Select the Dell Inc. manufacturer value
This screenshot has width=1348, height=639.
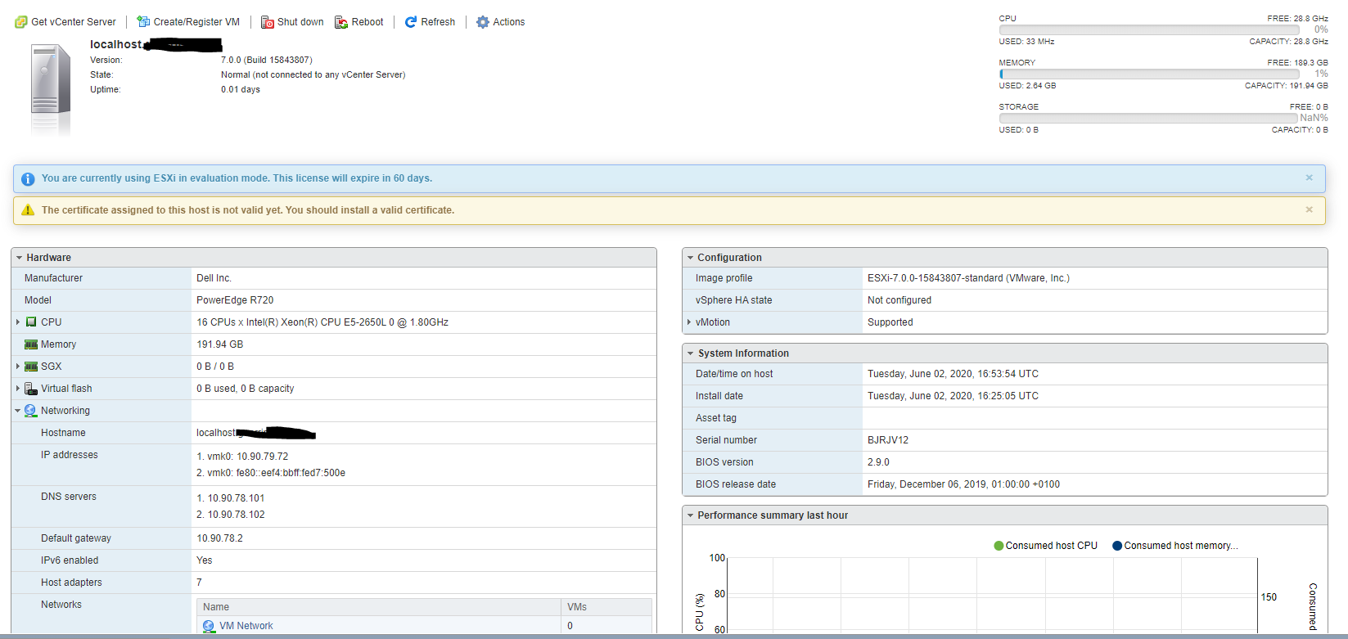pos(214,278)
